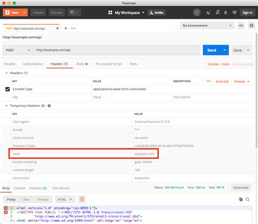Add a new request tab
The image size is (258, 224).
(66, 28)
